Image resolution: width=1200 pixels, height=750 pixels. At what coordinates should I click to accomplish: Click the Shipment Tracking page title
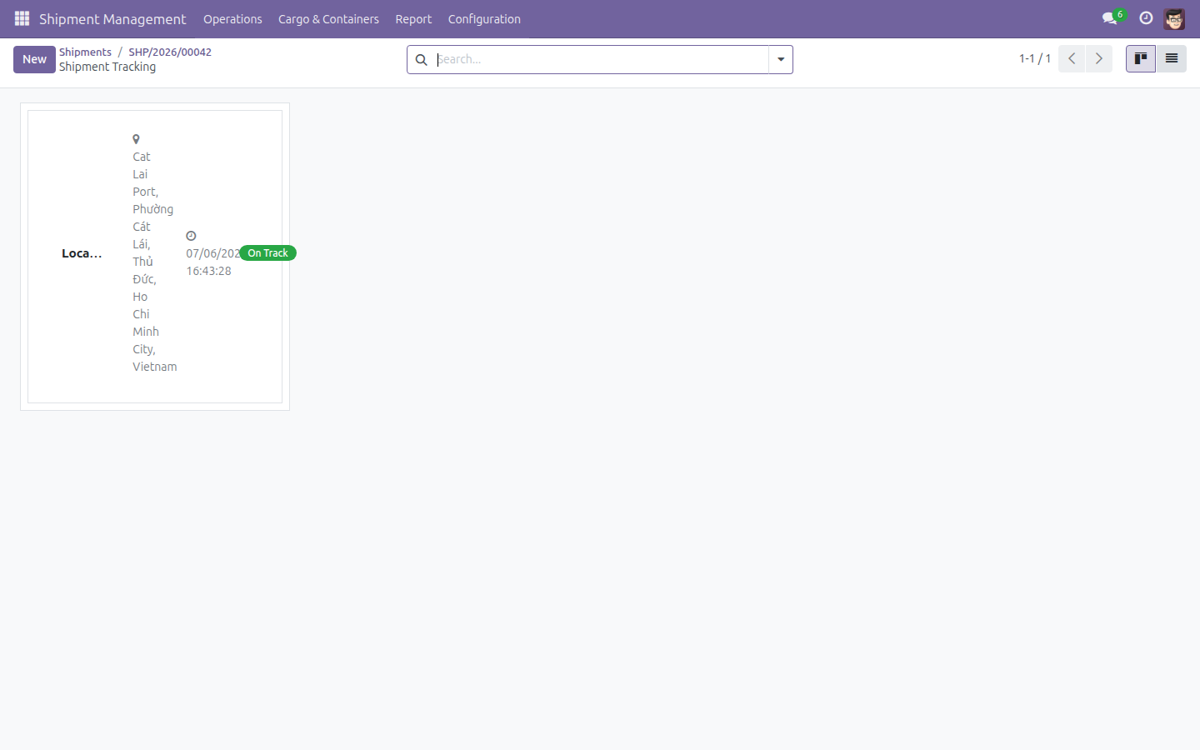pos(107,67)
